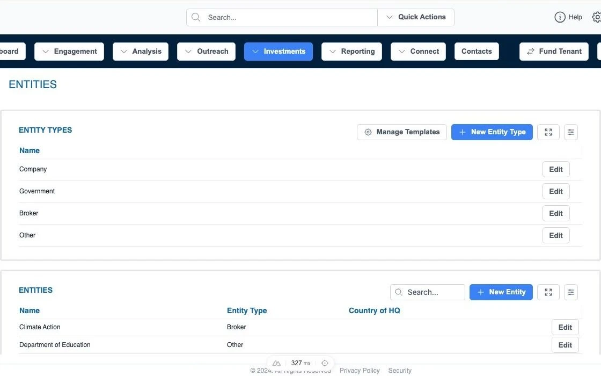Edit the Other entity type

click(556, 236)
